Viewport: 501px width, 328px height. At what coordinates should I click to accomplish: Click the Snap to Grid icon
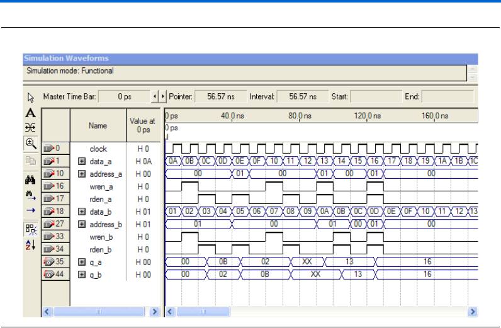pos(30,229)
